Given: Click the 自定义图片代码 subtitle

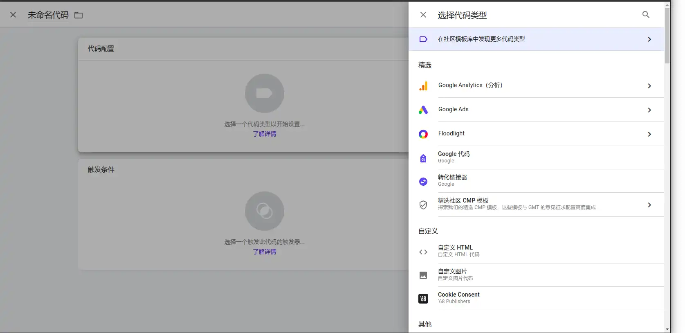Looking at the screenshot, I should pyautogui.click(x=455, y=278).
